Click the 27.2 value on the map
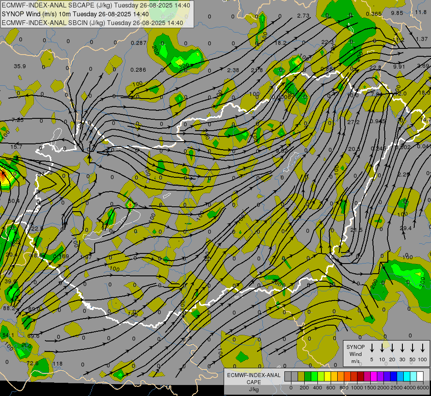This screenshot has width=431, height=396. click(x=354, y=122)
